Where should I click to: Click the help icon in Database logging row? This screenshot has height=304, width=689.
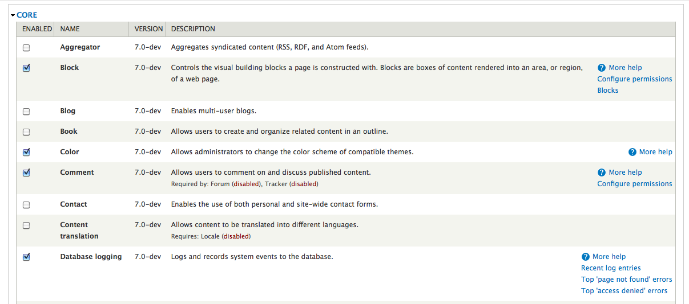(x=585, y=257)
